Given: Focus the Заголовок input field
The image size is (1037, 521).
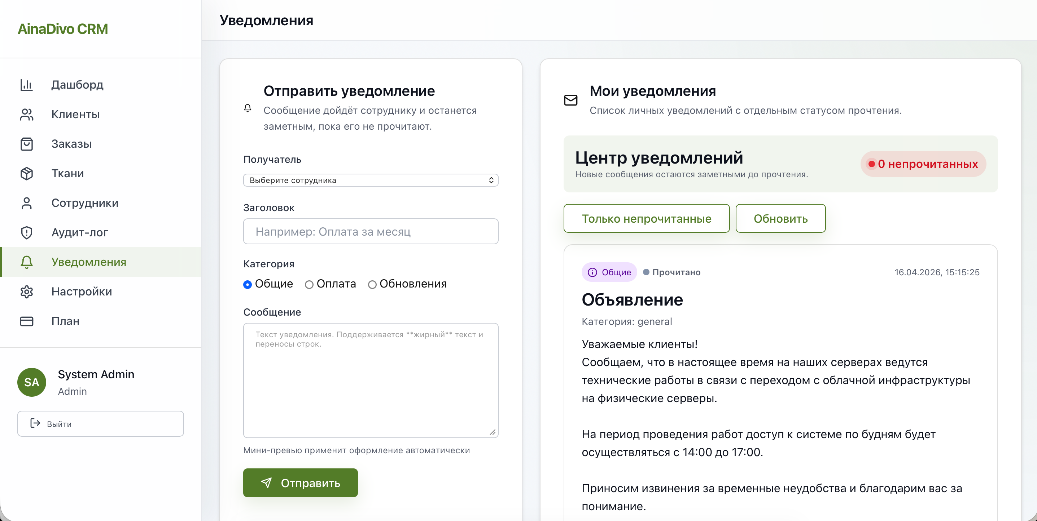Looking at the screenshot, I should click(370, 232).
